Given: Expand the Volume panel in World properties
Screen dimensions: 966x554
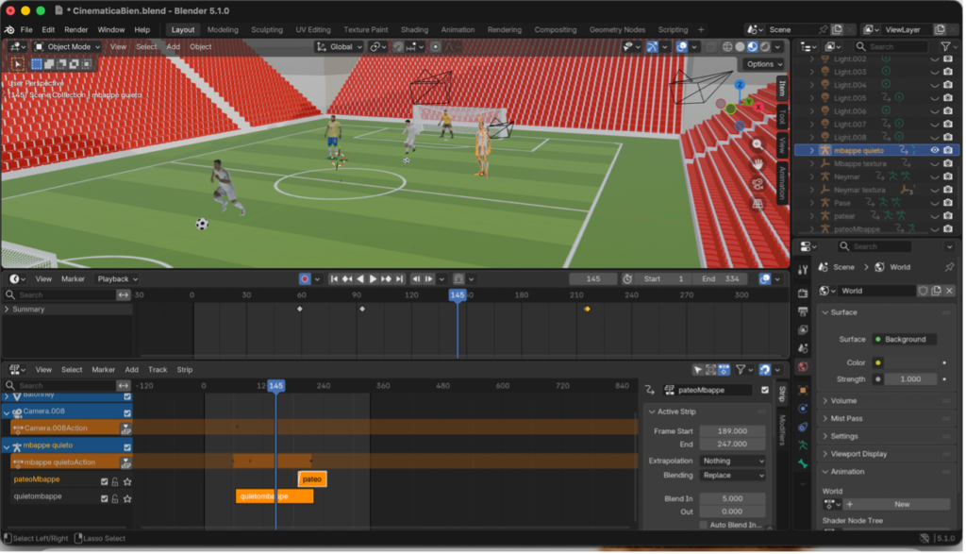Looking at the screenshot, I should (843, 401).
